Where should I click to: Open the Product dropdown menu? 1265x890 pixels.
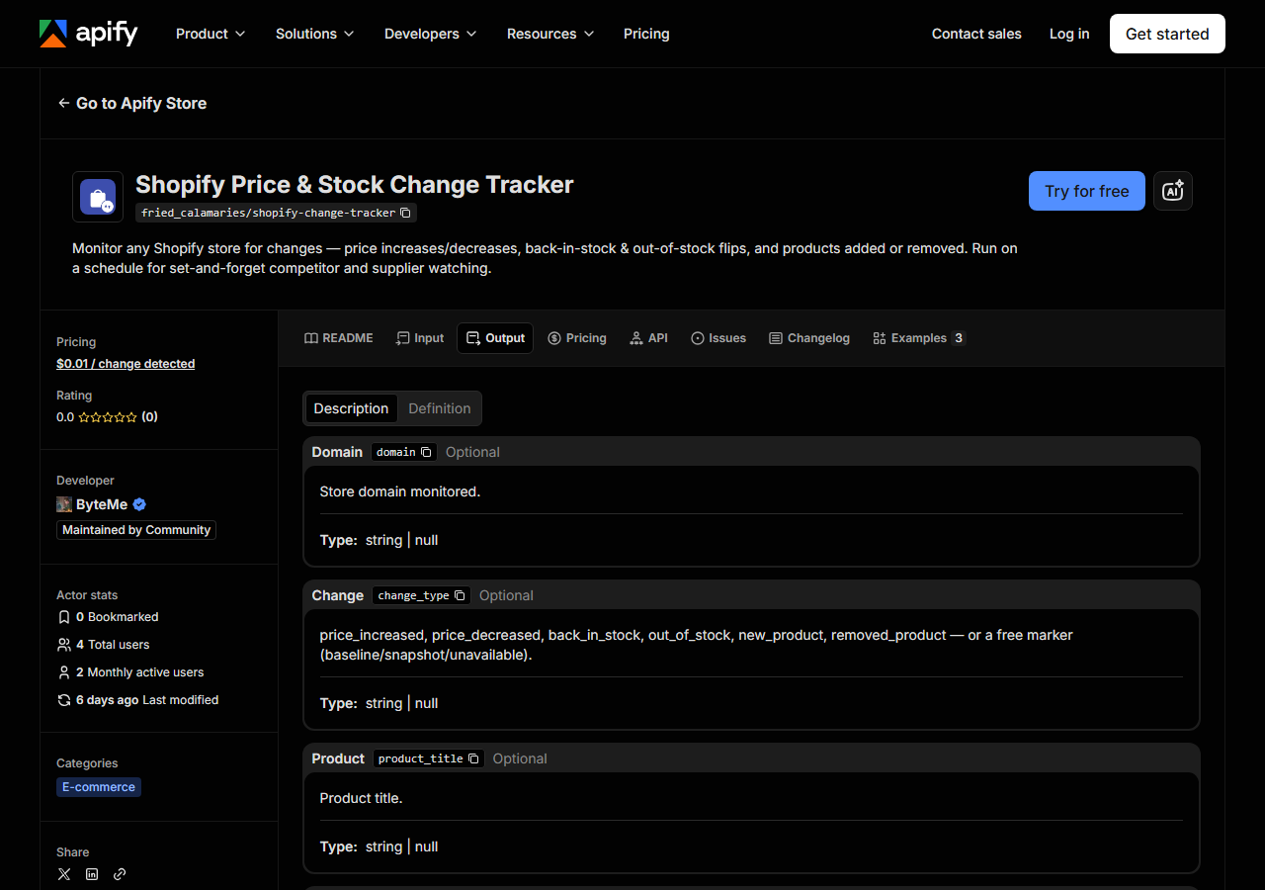(211, 34)
